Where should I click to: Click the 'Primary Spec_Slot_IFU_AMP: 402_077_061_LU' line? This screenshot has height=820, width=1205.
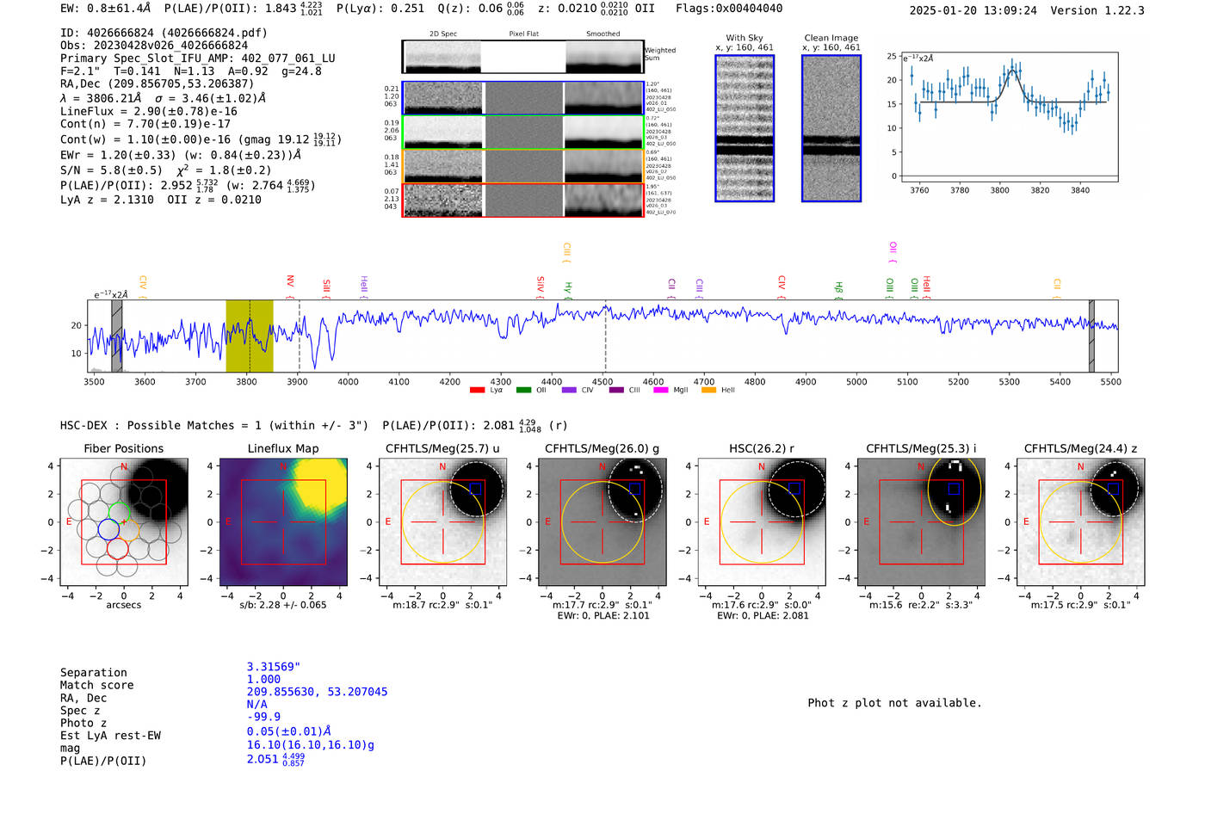click(198, 59)
